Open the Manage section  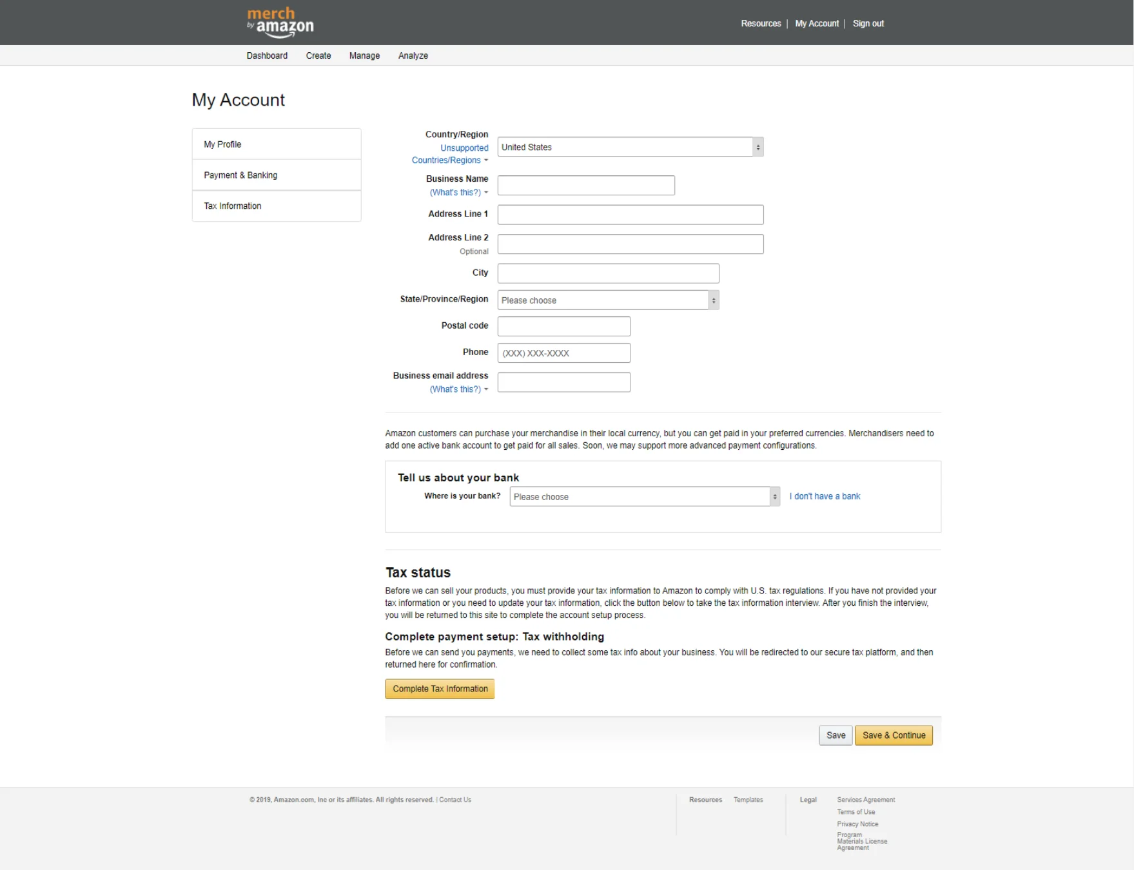(x=364, y=55)
